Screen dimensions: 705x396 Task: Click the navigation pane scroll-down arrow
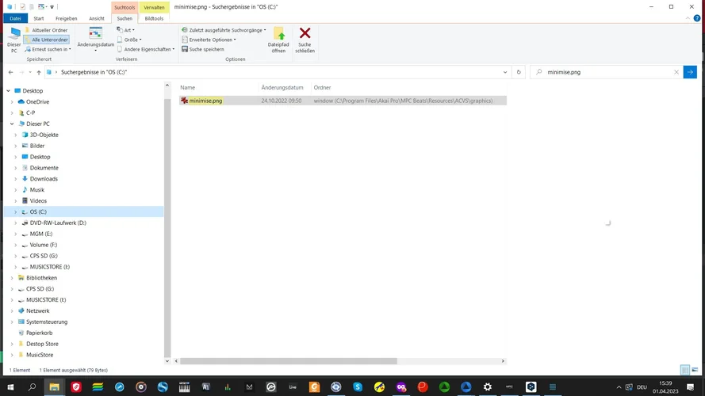[x=167, y=361]
